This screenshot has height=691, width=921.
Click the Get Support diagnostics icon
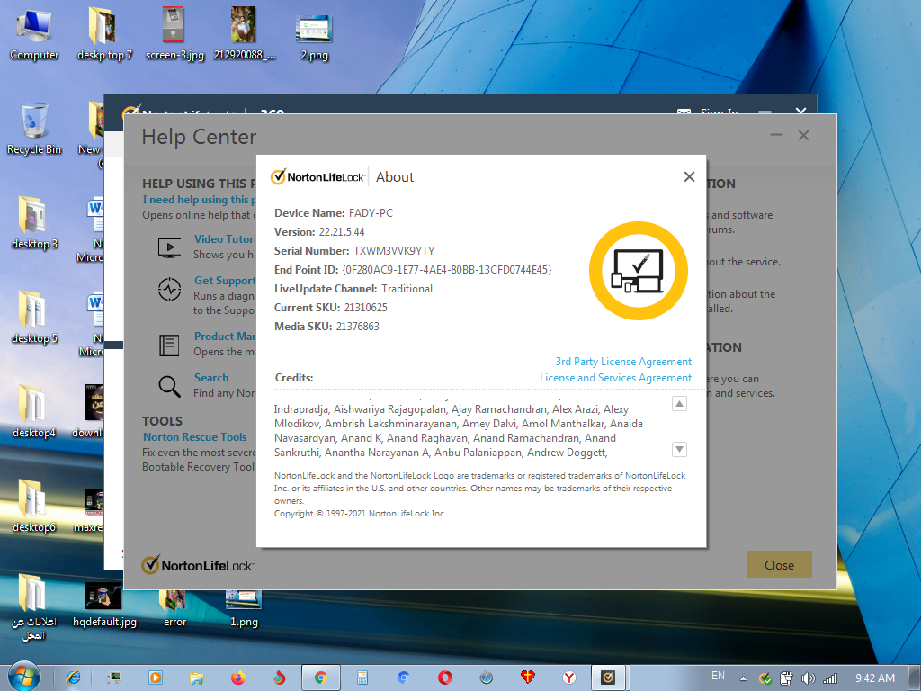pos(169,289)
